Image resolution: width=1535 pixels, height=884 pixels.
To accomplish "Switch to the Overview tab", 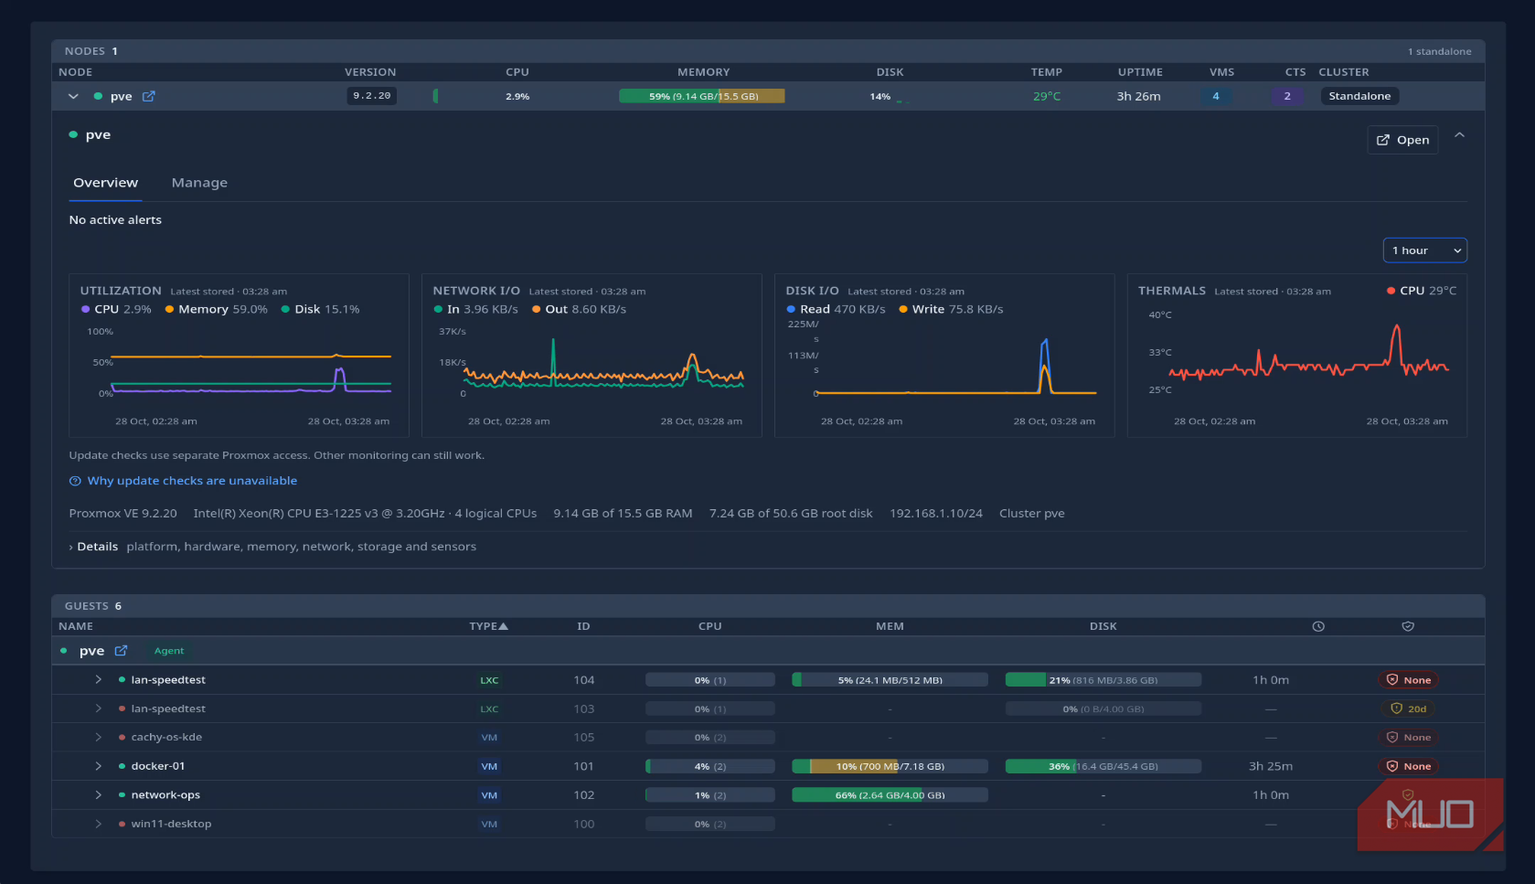I will [x=106, y=183].
